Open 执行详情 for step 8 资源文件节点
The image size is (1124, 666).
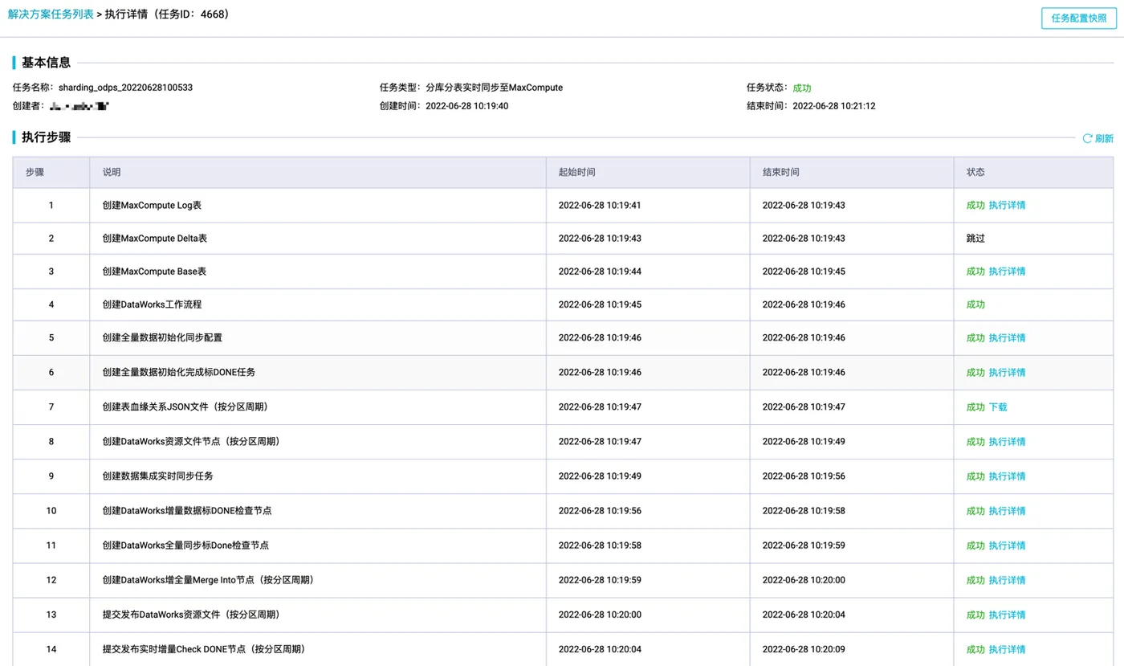click(1007, 442)
